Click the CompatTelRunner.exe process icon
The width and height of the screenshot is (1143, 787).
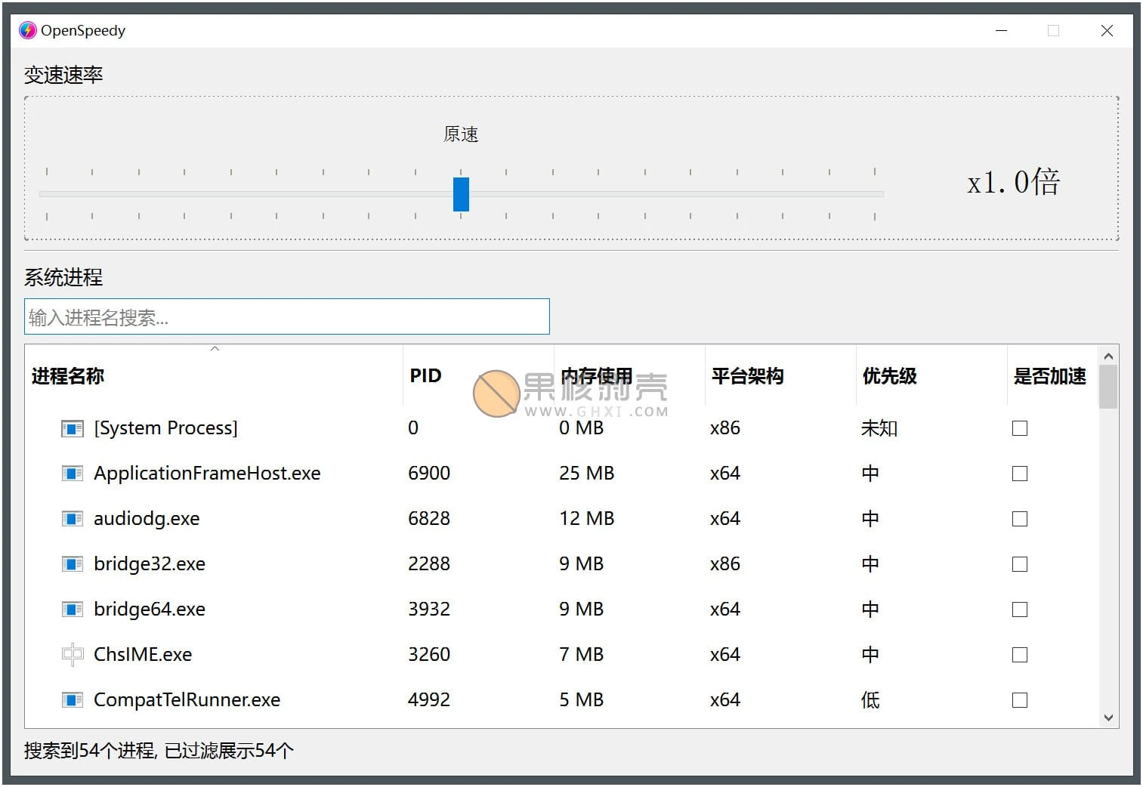[72, 699]
